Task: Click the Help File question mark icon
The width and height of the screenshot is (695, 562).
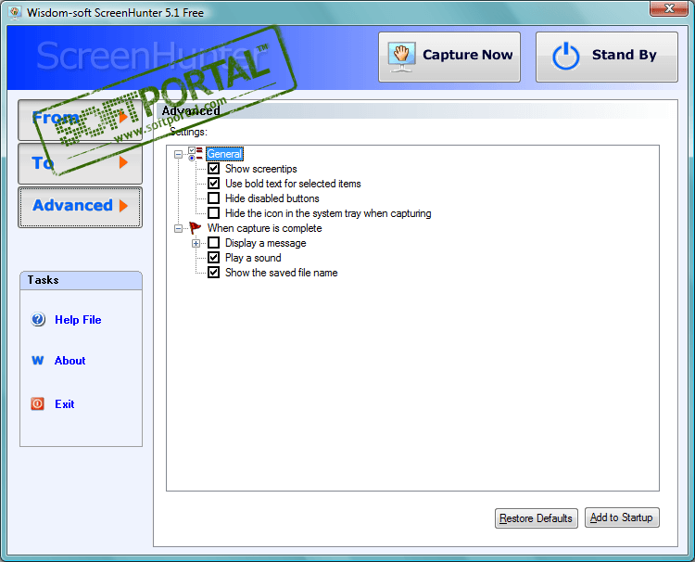Action: [x=38, y=319]
